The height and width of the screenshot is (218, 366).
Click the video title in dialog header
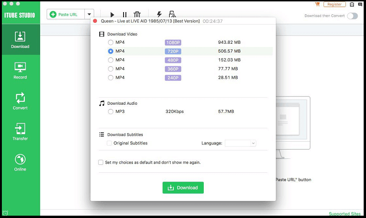point(150,21)
